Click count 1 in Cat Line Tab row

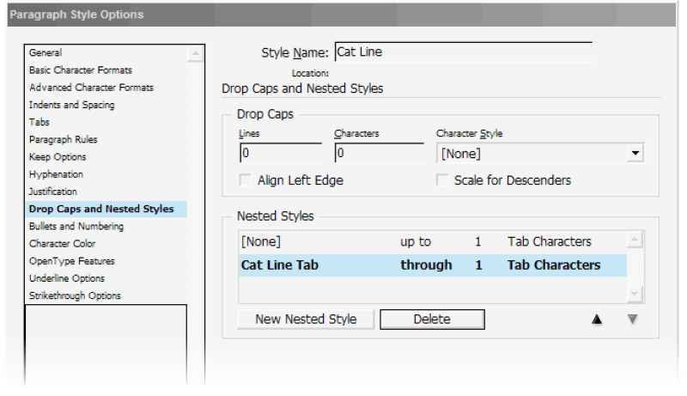[478, 265]
